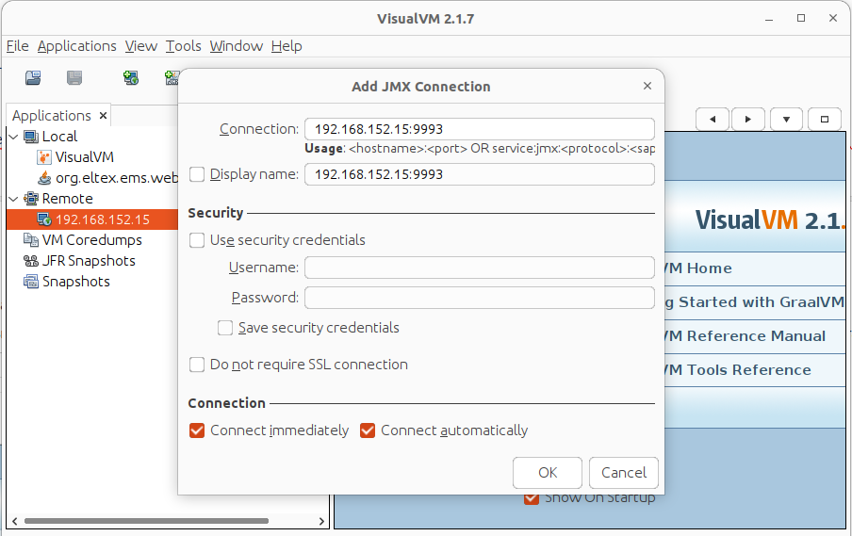Select the JFR Snapshots entry
Viewport: 852px width, 536px height.
89,261
